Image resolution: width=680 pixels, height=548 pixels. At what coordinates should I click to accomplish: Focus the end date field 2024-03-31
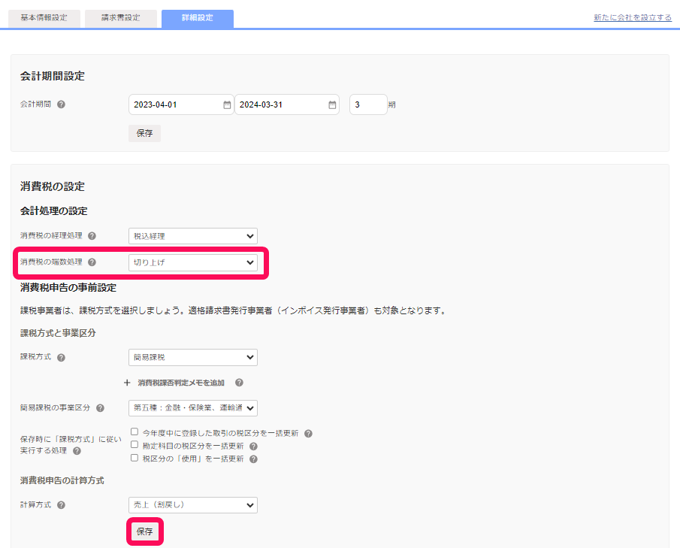click(287, 104)
